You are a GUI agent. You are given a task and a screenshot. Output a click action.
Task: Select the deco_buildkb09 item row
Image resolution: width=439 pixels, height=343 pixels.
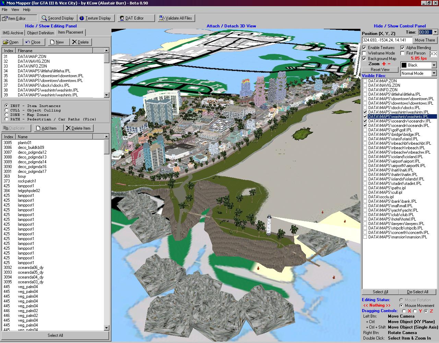[x=53, y=147]
